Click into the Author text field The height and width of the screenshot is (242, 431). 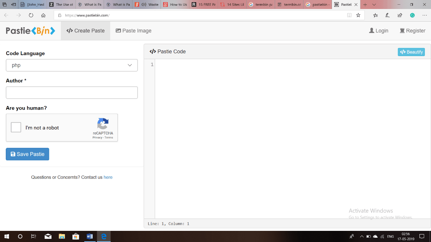tap(72, 92)
